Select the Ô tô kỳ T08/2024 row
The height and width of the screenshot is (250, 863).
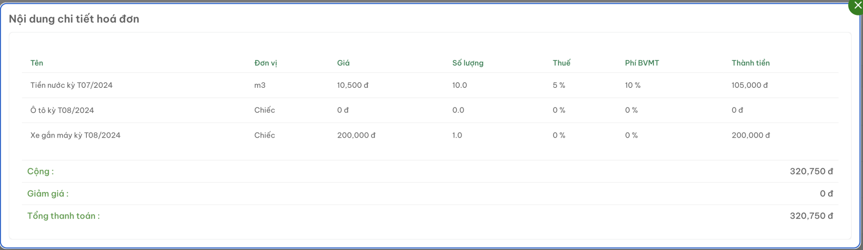(x=430, y=110)
